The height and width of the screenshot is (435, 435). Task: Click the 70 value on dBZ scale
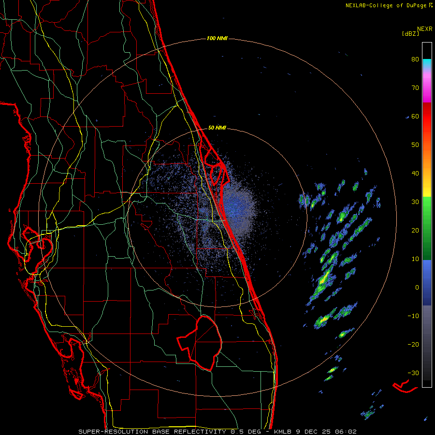click(x=415, y=88)
